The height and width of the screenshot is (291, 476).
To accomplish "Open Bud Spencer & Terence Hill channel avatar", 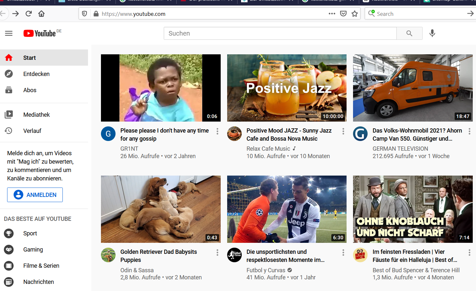I will tap(360, 255).
